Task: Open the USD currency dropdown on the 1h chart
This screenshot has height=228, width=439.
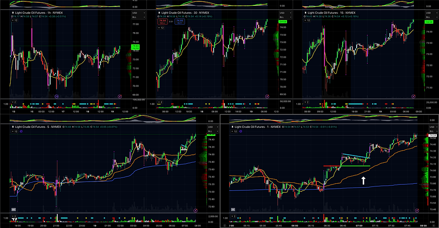Action: pyautogui.click(x=138, y=13)
